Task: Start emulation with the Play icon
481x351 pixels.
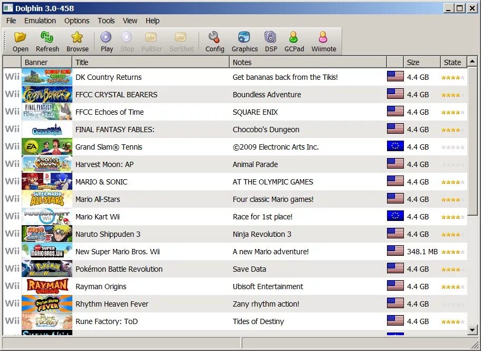Action: coord(106,38)
